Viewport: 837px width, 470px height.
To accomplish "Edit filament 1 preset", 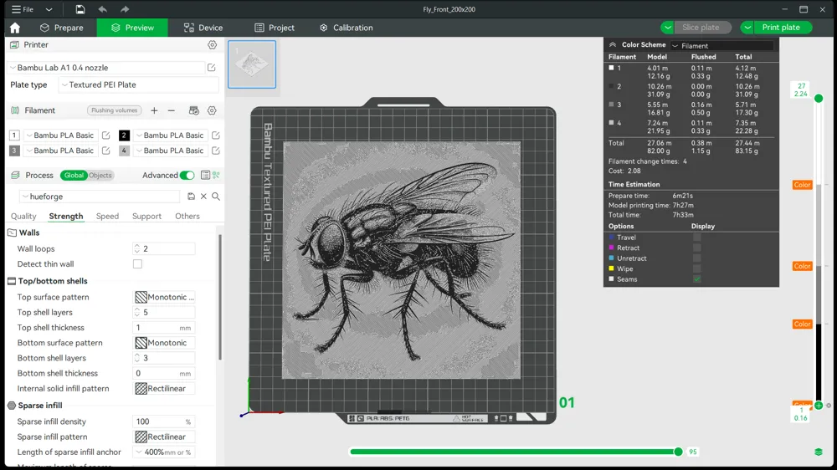I will tap(105, 135).
